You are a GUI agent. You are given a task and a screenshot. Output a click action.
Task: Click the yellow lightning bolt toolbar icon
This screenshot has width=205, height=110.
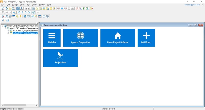tap(20, 16)
